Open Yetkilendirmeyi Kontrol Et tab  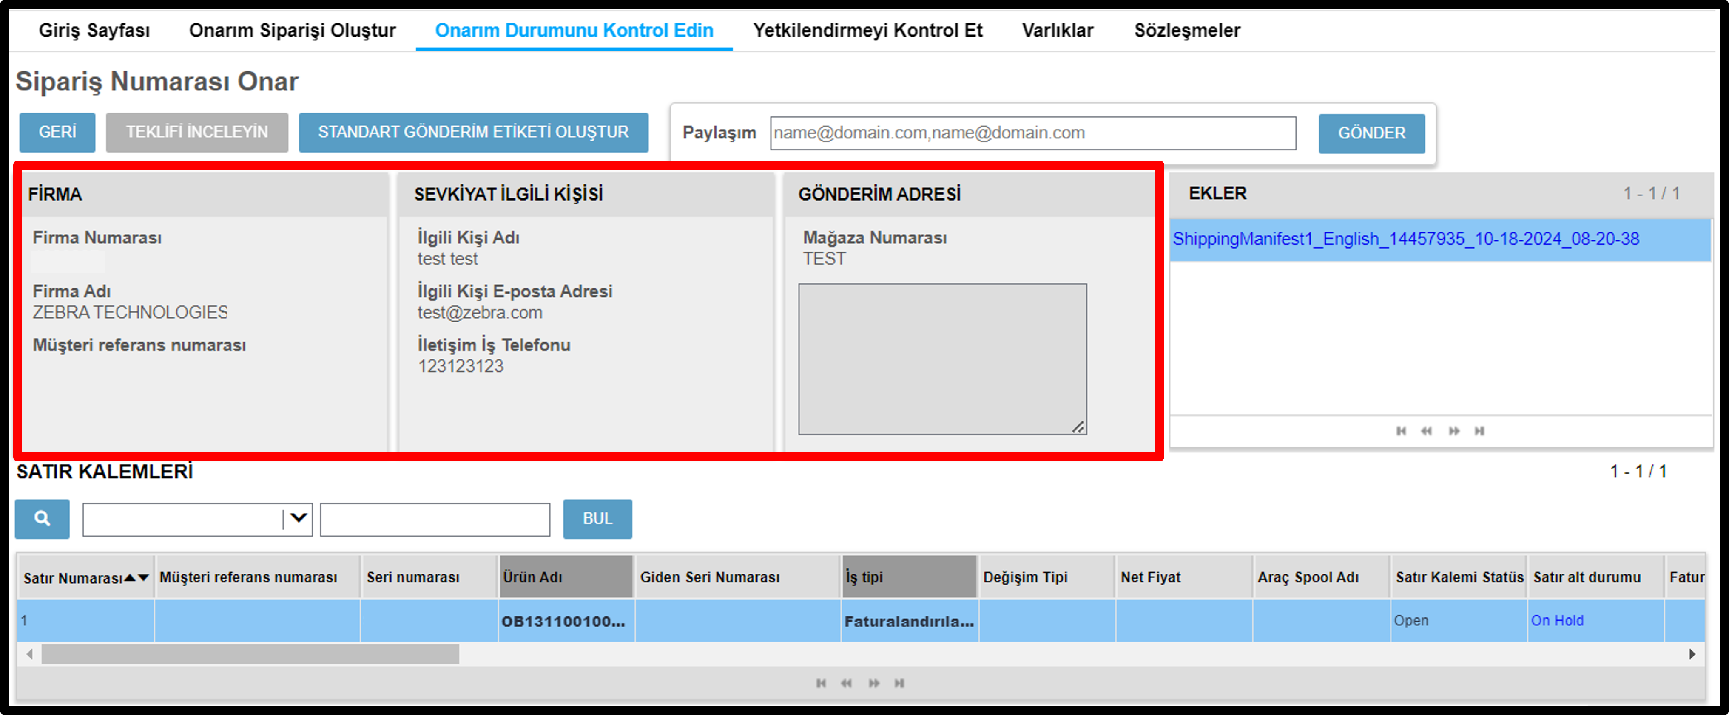(867, 30)
